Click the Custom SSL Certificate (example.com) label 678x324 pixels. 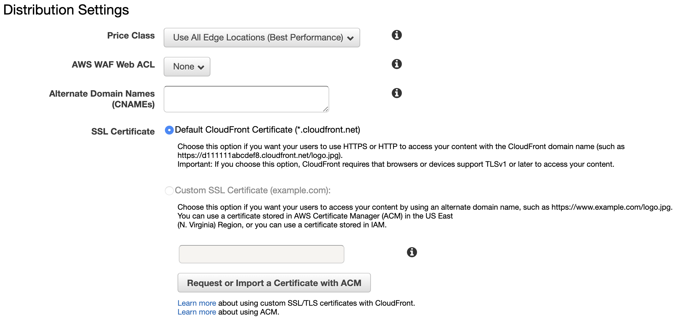252,190
